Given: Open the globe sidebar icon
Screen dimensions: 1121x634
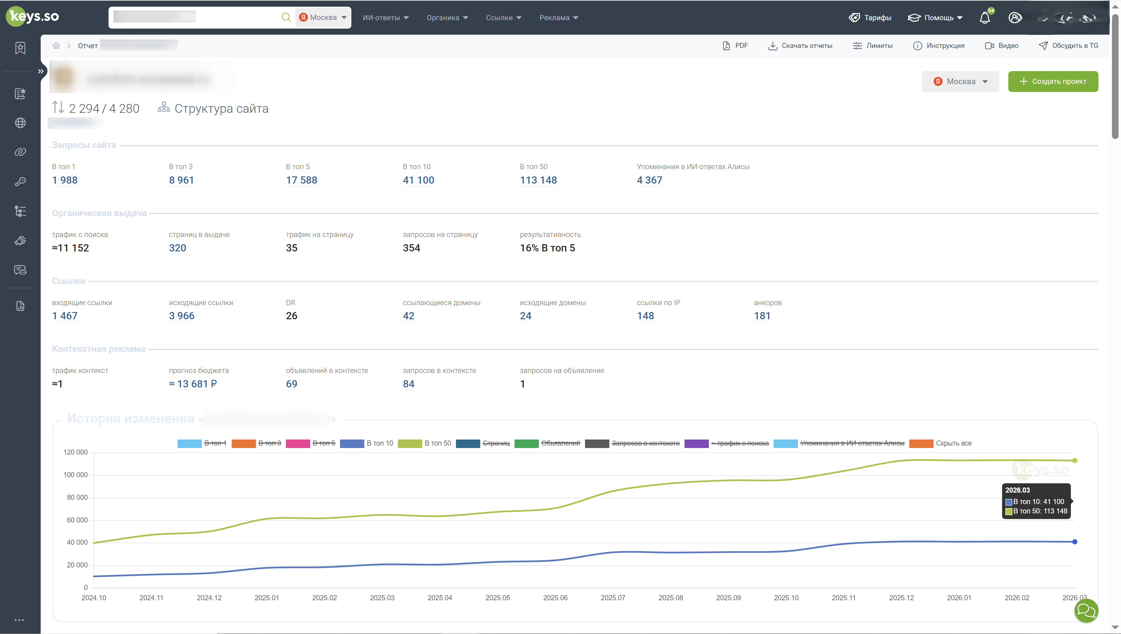Looking at the screenshot, I should click(x=20, y=123).
